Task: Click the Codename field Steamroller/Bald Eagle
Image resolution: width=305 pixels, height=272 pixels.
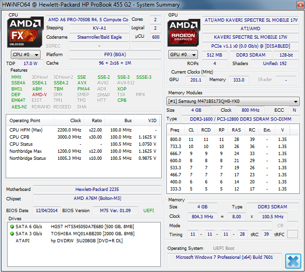Action: tap(99, 37)
